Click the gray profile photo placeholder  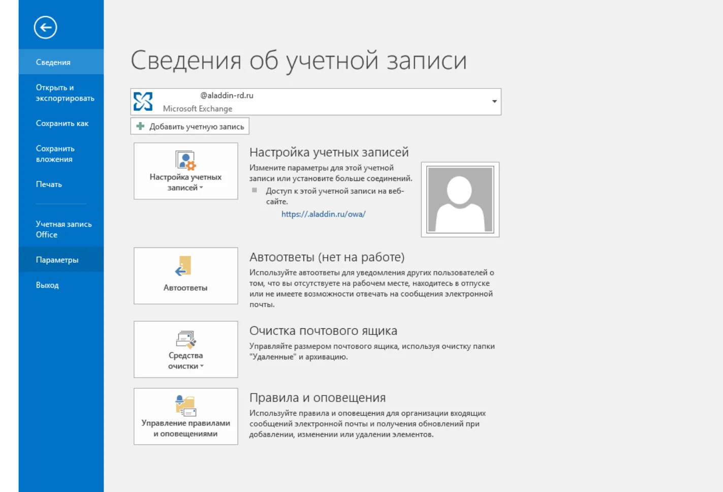click(x=460, y=200)
